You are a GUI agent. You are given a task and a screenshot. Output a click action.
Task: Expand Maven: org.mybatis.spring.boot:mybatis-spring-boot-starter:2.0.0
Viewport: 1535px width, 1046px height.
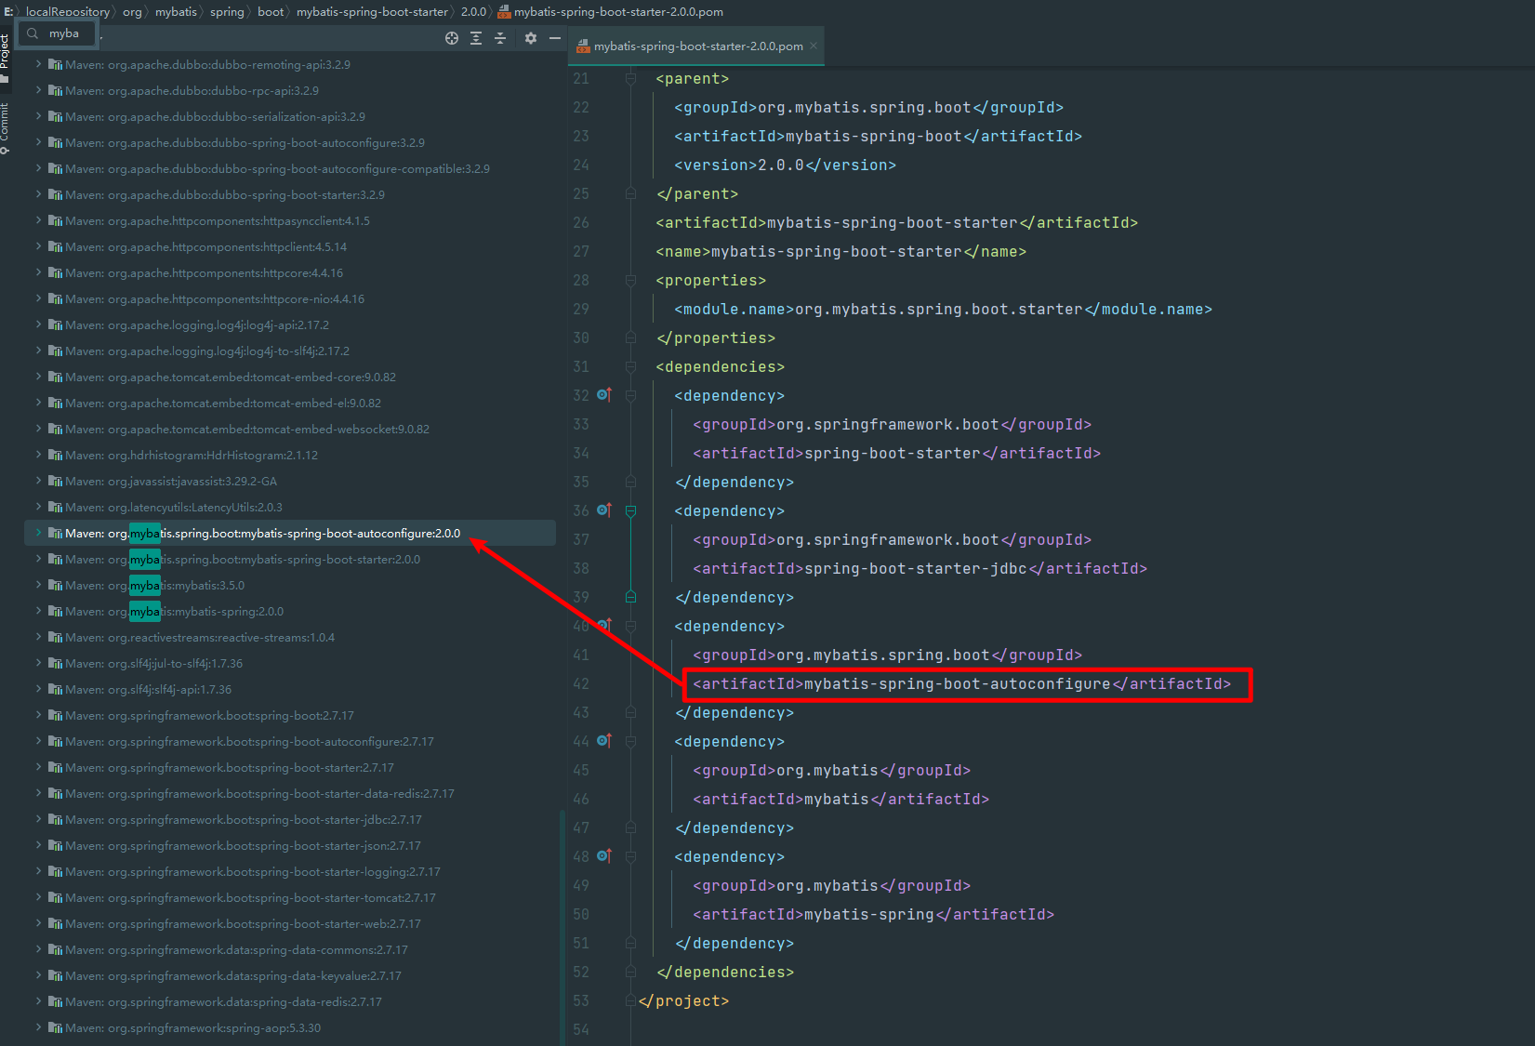(x=38, y=559)
